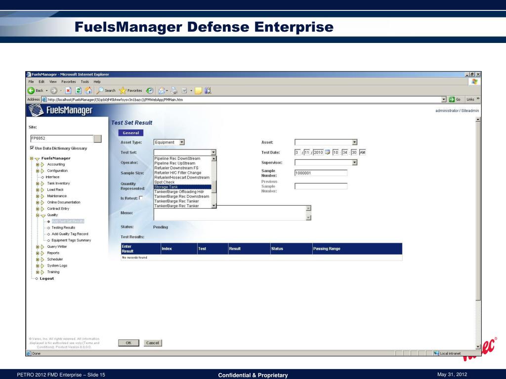
Task: Click the Memo scrollbar down arrow
Action: coord(308,218)
